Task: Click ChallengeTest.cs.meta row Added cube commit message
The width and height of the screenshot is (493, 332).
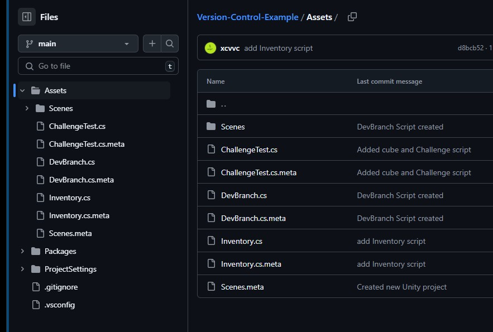Action: tap(414, 173)
